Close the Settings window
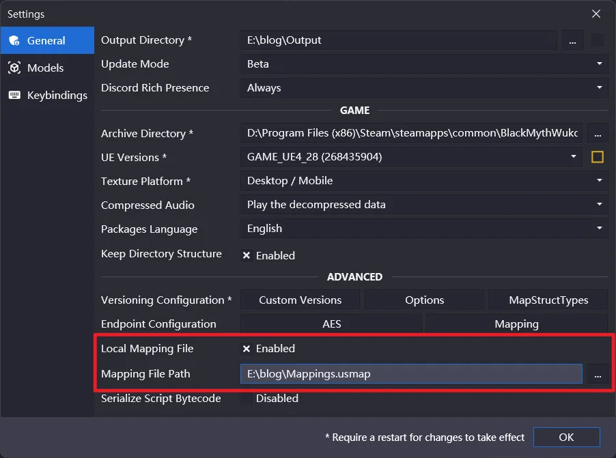This screenshot has height=458, width=616. point(596,14)
